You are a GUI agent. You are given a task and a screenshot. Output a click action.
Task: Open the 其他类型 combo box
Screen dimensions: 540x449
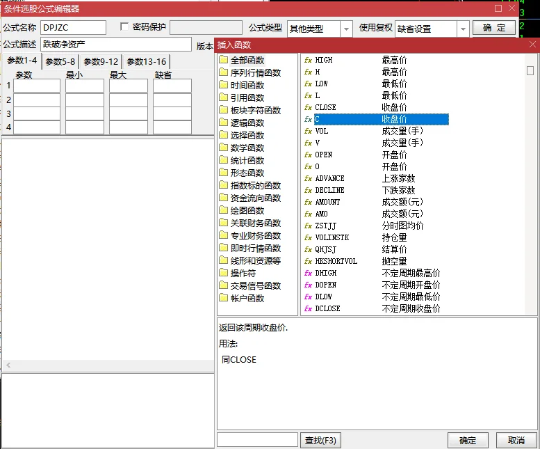pos(320,29)
